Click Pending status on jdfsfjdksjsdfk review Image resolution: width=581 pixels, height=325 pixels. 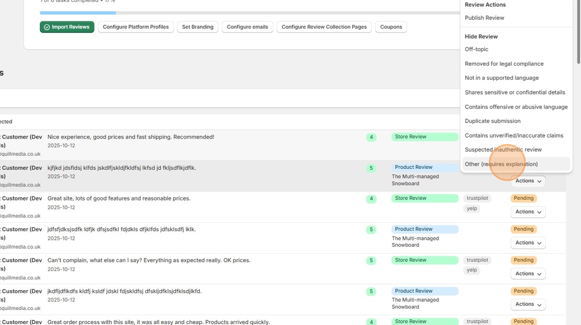[x=523, y=229]
